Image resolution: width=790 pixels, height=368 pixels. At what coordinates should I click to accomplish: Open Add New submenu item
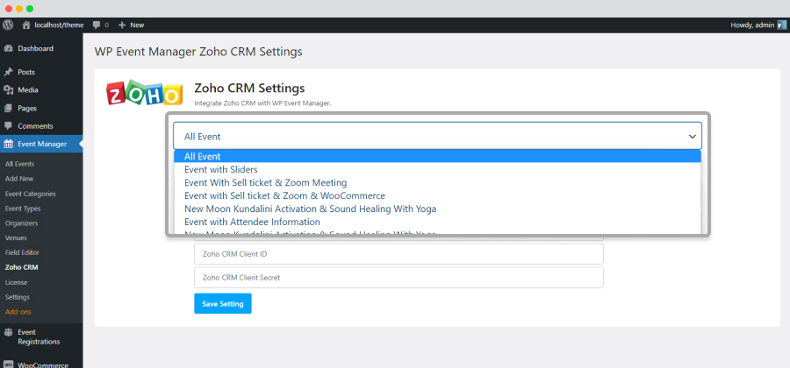pyautogui.click(x=19, y=179)
